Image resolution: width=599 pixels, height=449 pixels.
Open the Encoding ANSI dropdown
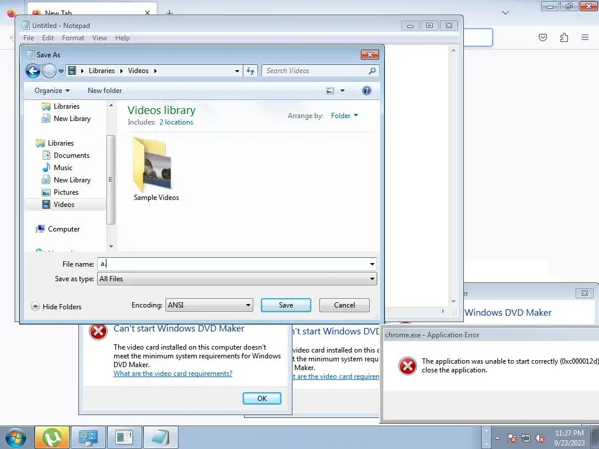209,305
